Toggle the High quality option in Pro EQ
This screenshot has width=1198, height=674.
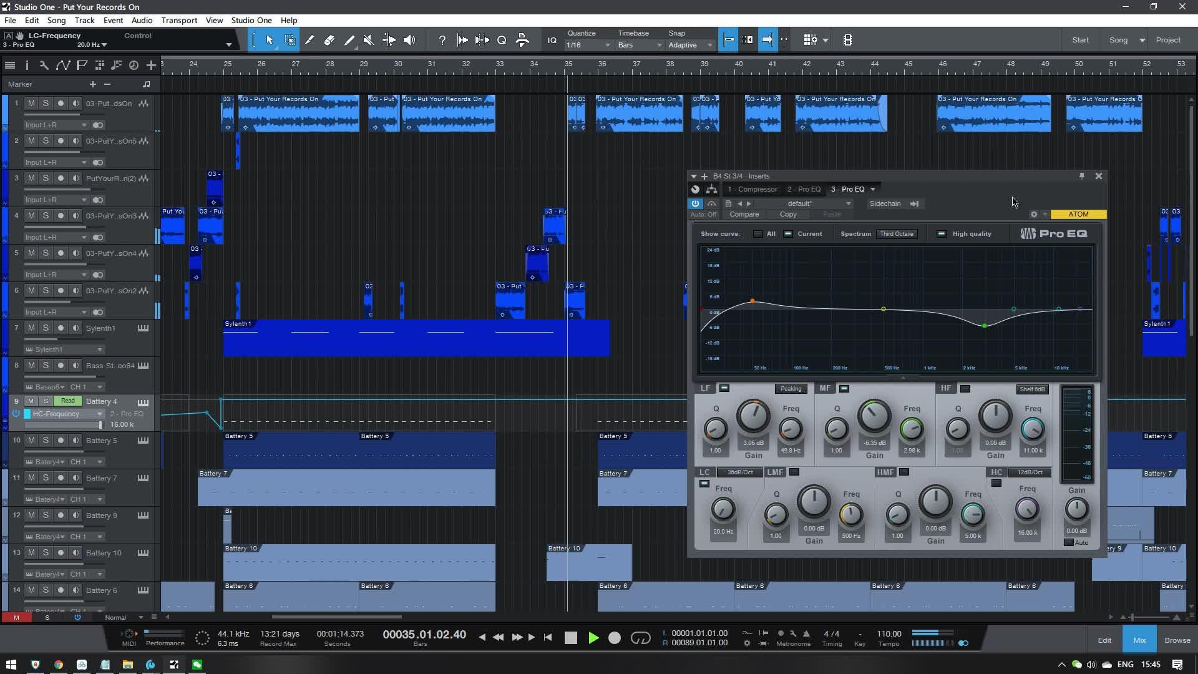point(942,234)
